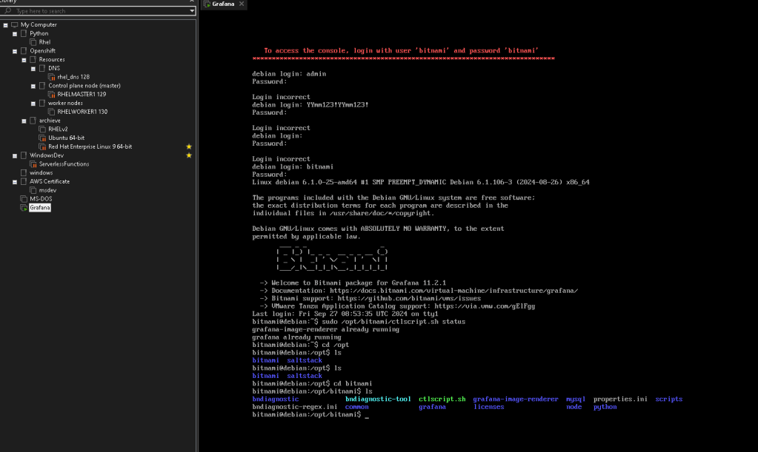This screenshot has height=452, width=758.
Task: Click the windows folder icon
Action: (24, 172)
